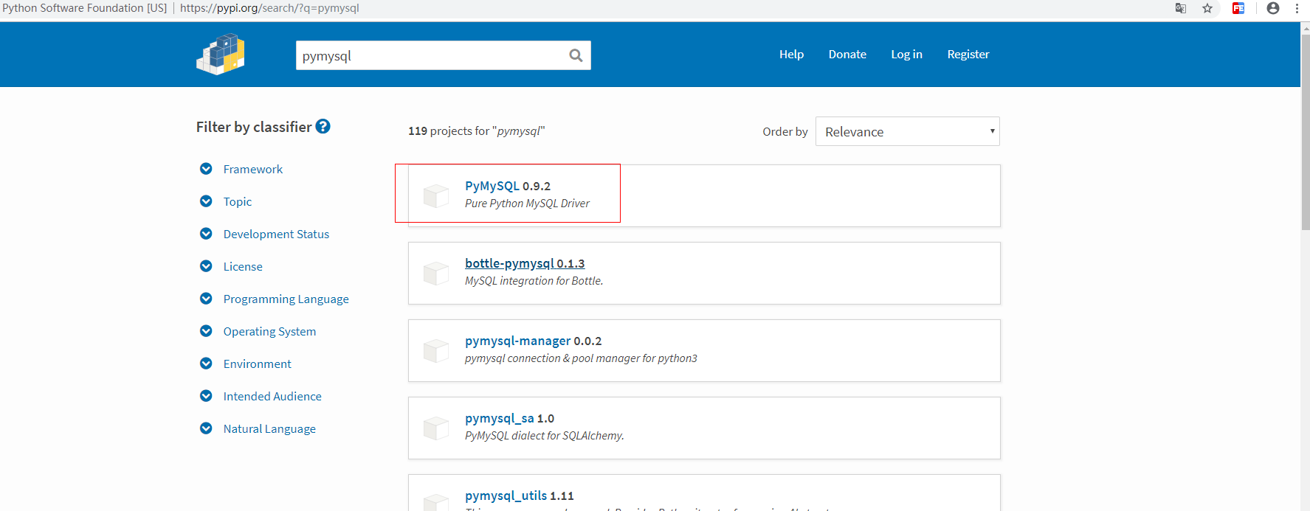Screen dimensions: 1310x511
Task: Click the 'Pure Python MySQL Driver' description
Action: pos(527,204)
